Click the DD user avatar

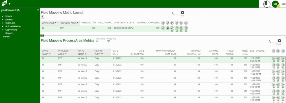click(275, 4)
